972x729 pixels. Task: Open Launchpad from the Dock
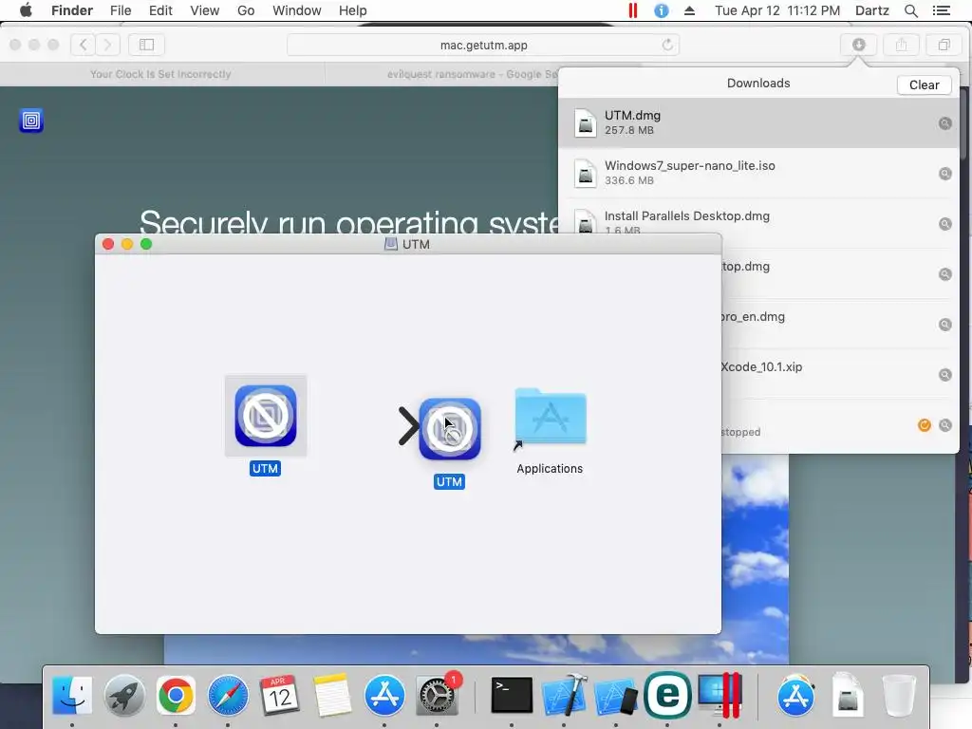[x=124, y=696]
